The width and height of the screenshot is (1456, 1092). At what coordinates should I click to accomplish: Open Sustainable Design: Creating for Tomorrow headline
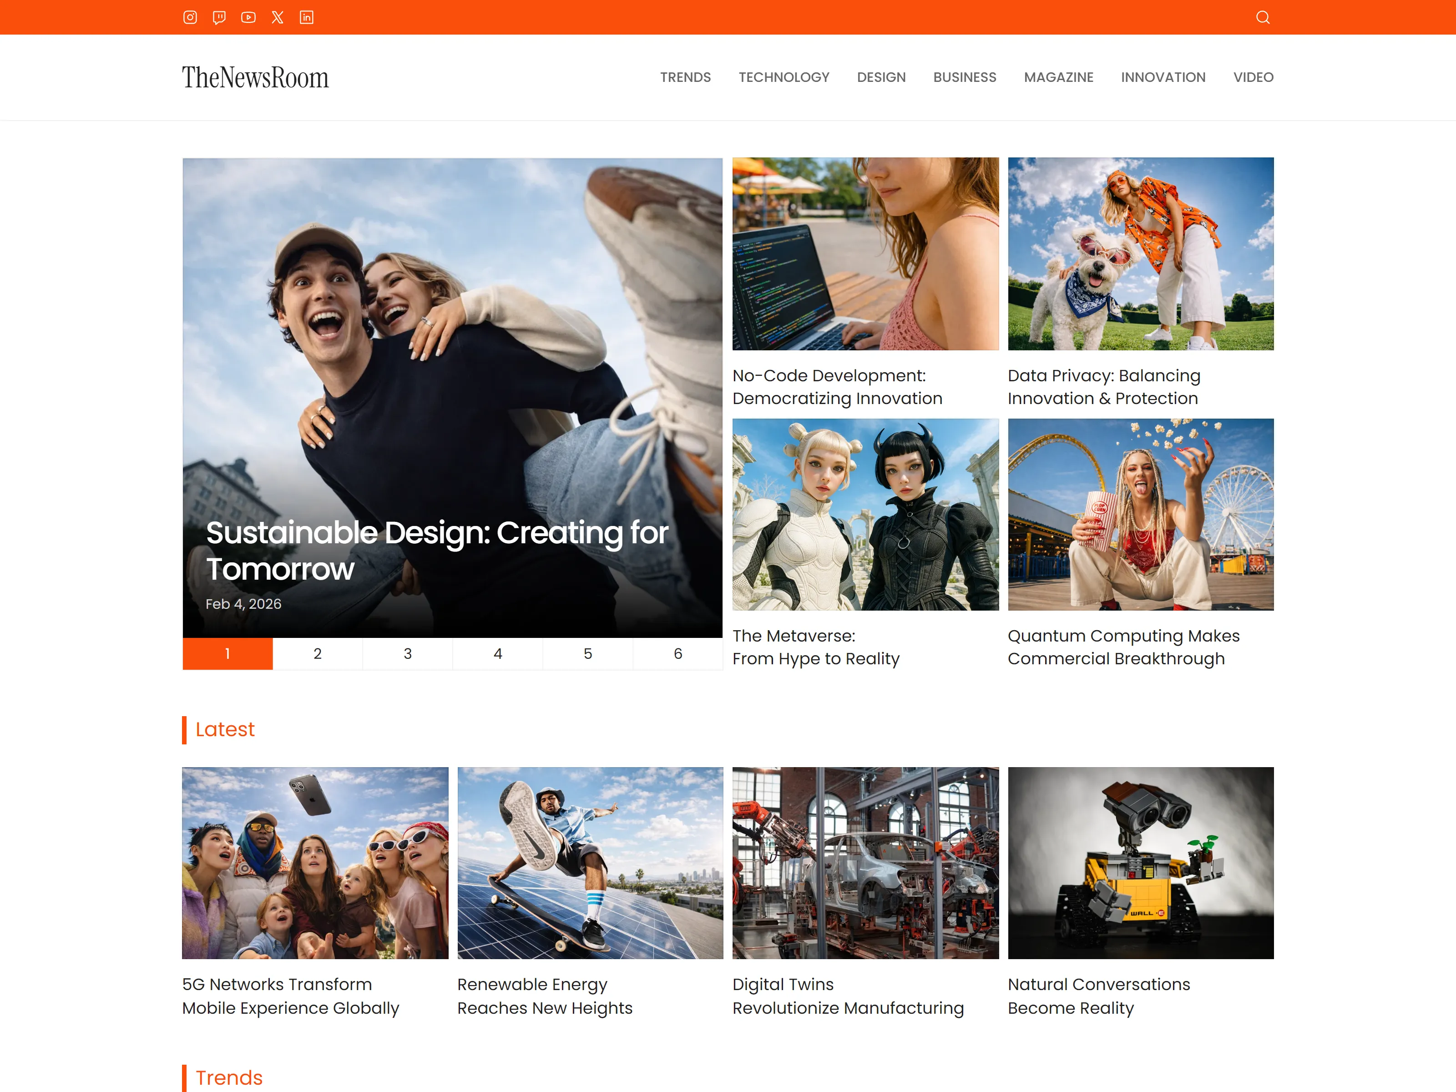click(437, 550)
